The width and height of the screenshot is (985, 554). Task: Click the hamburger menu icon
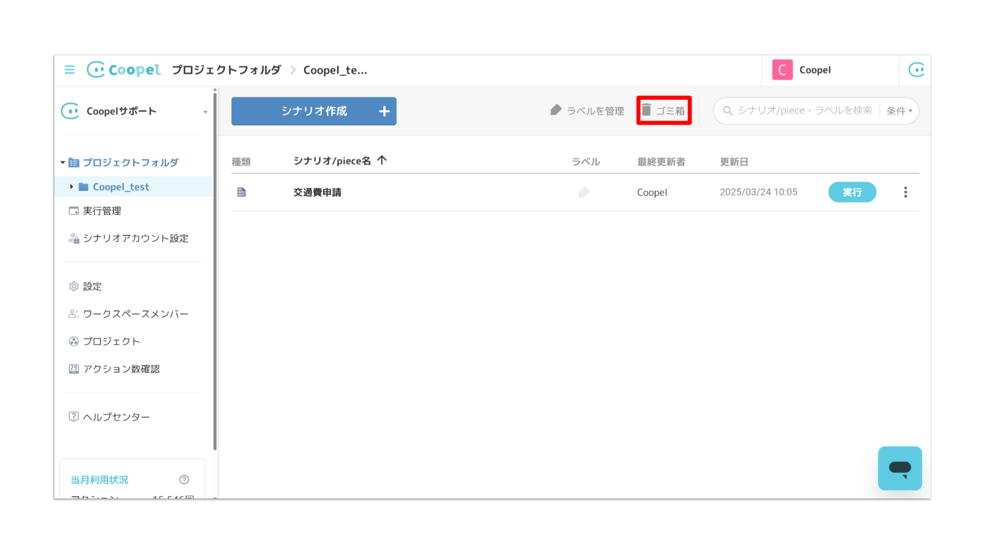tap(70, 70)
